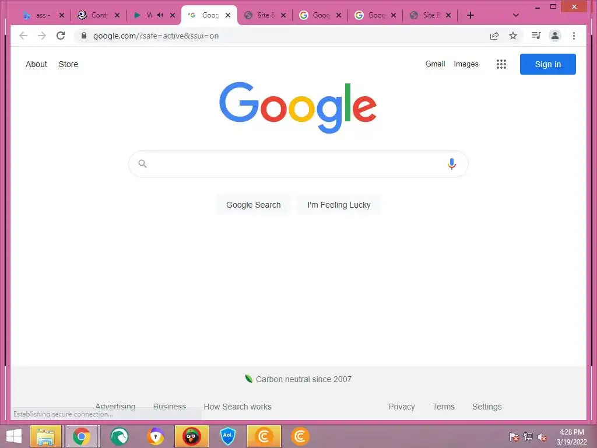Open the Privacy footer link
The image size is (597, 448).
point(401,407)
